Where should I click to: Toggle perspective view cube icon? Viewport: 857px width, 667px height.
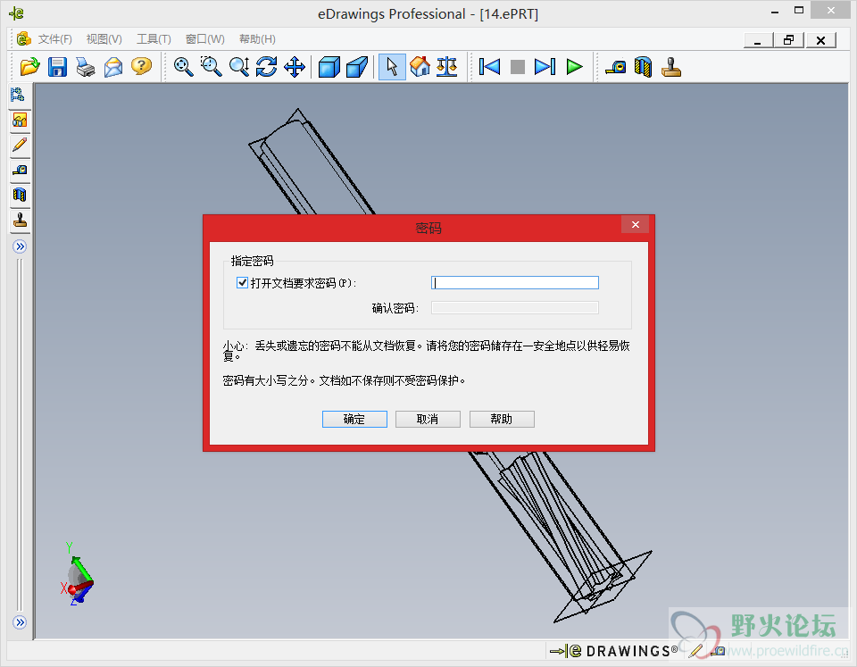[x=357, y=67]
